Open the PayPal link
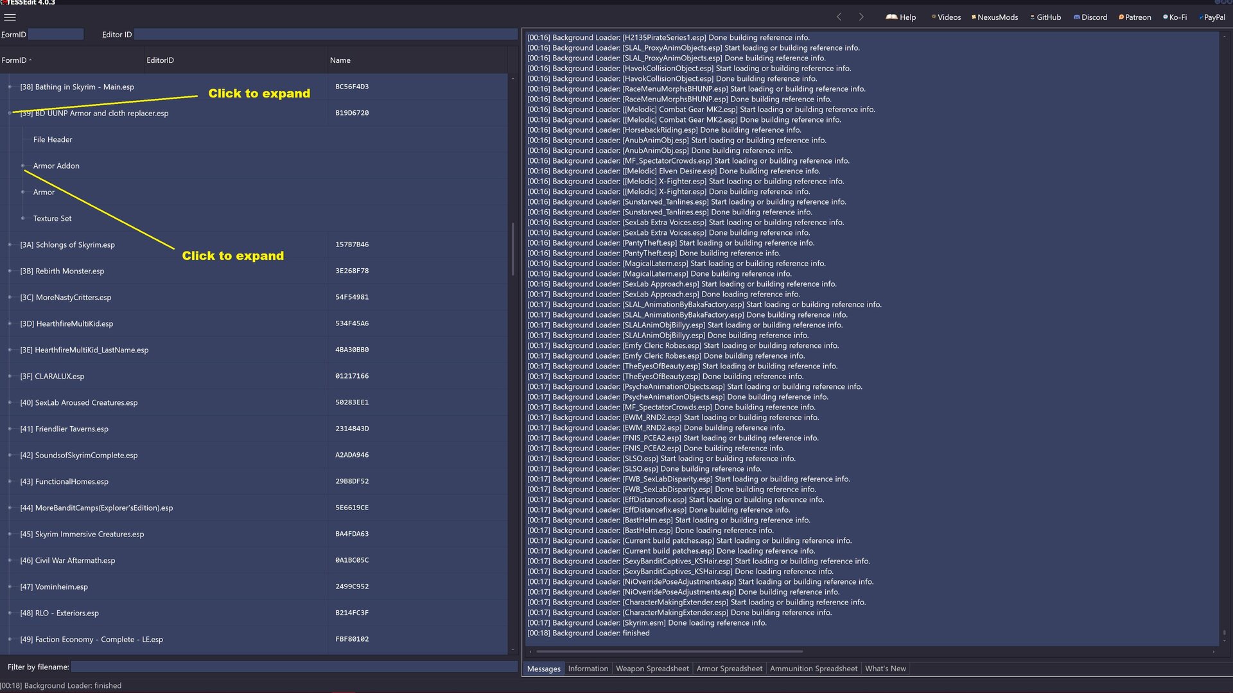Screen dimensions: 1233x693 pos(1212,17)
